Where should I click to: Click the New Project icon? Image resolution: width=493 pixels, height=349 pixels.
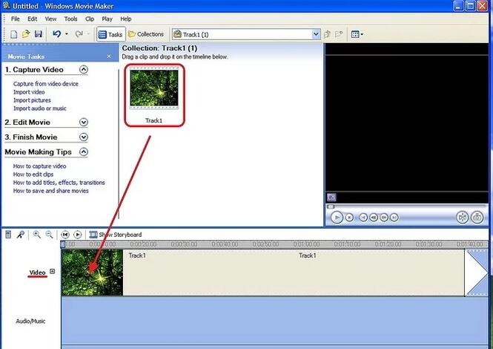[14, 34]
